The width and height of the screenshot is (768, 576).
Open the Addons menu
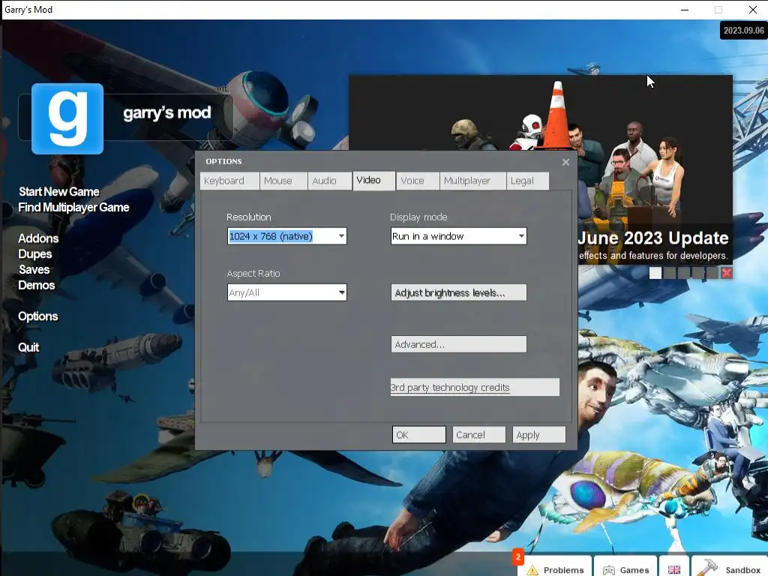pyautogui.click(x=38, y=238)
